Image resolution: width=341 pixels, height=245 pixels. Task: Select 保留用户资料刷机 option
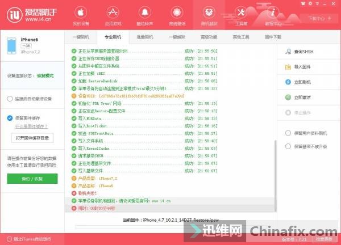(x=288, y=133)
